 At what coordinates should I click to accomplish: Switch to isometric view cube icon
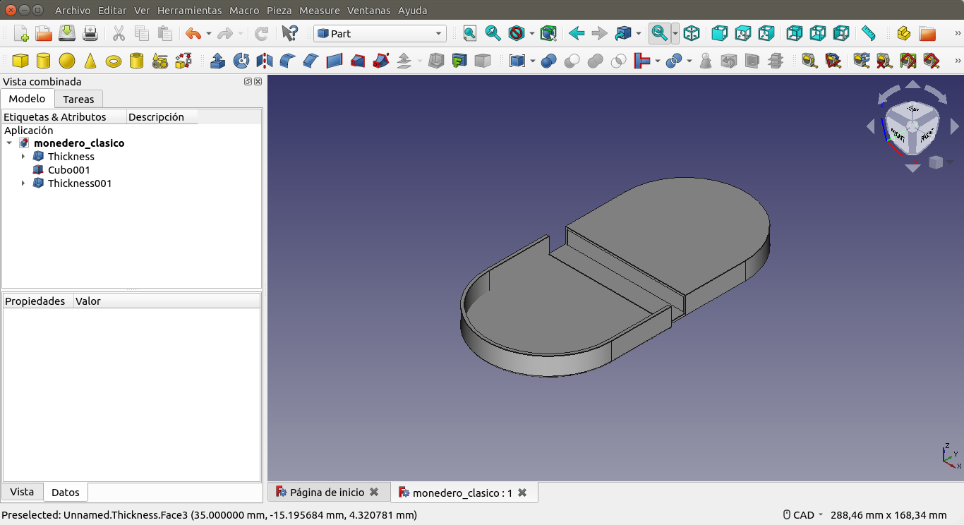coord(692,33)
